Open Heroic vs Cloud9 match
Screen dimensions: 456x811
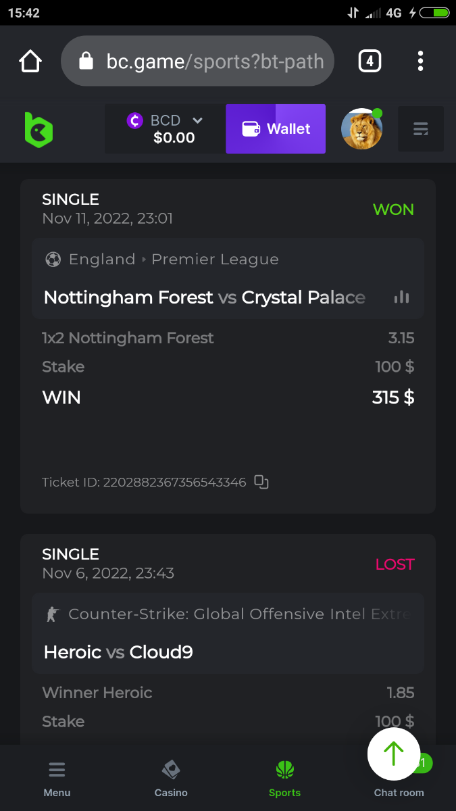pyautogui.click(x=118, y=652)
